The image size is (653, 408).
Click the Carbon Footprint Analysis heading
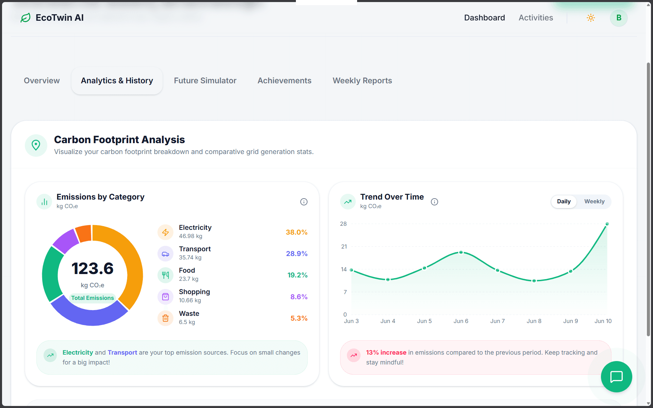119,140
